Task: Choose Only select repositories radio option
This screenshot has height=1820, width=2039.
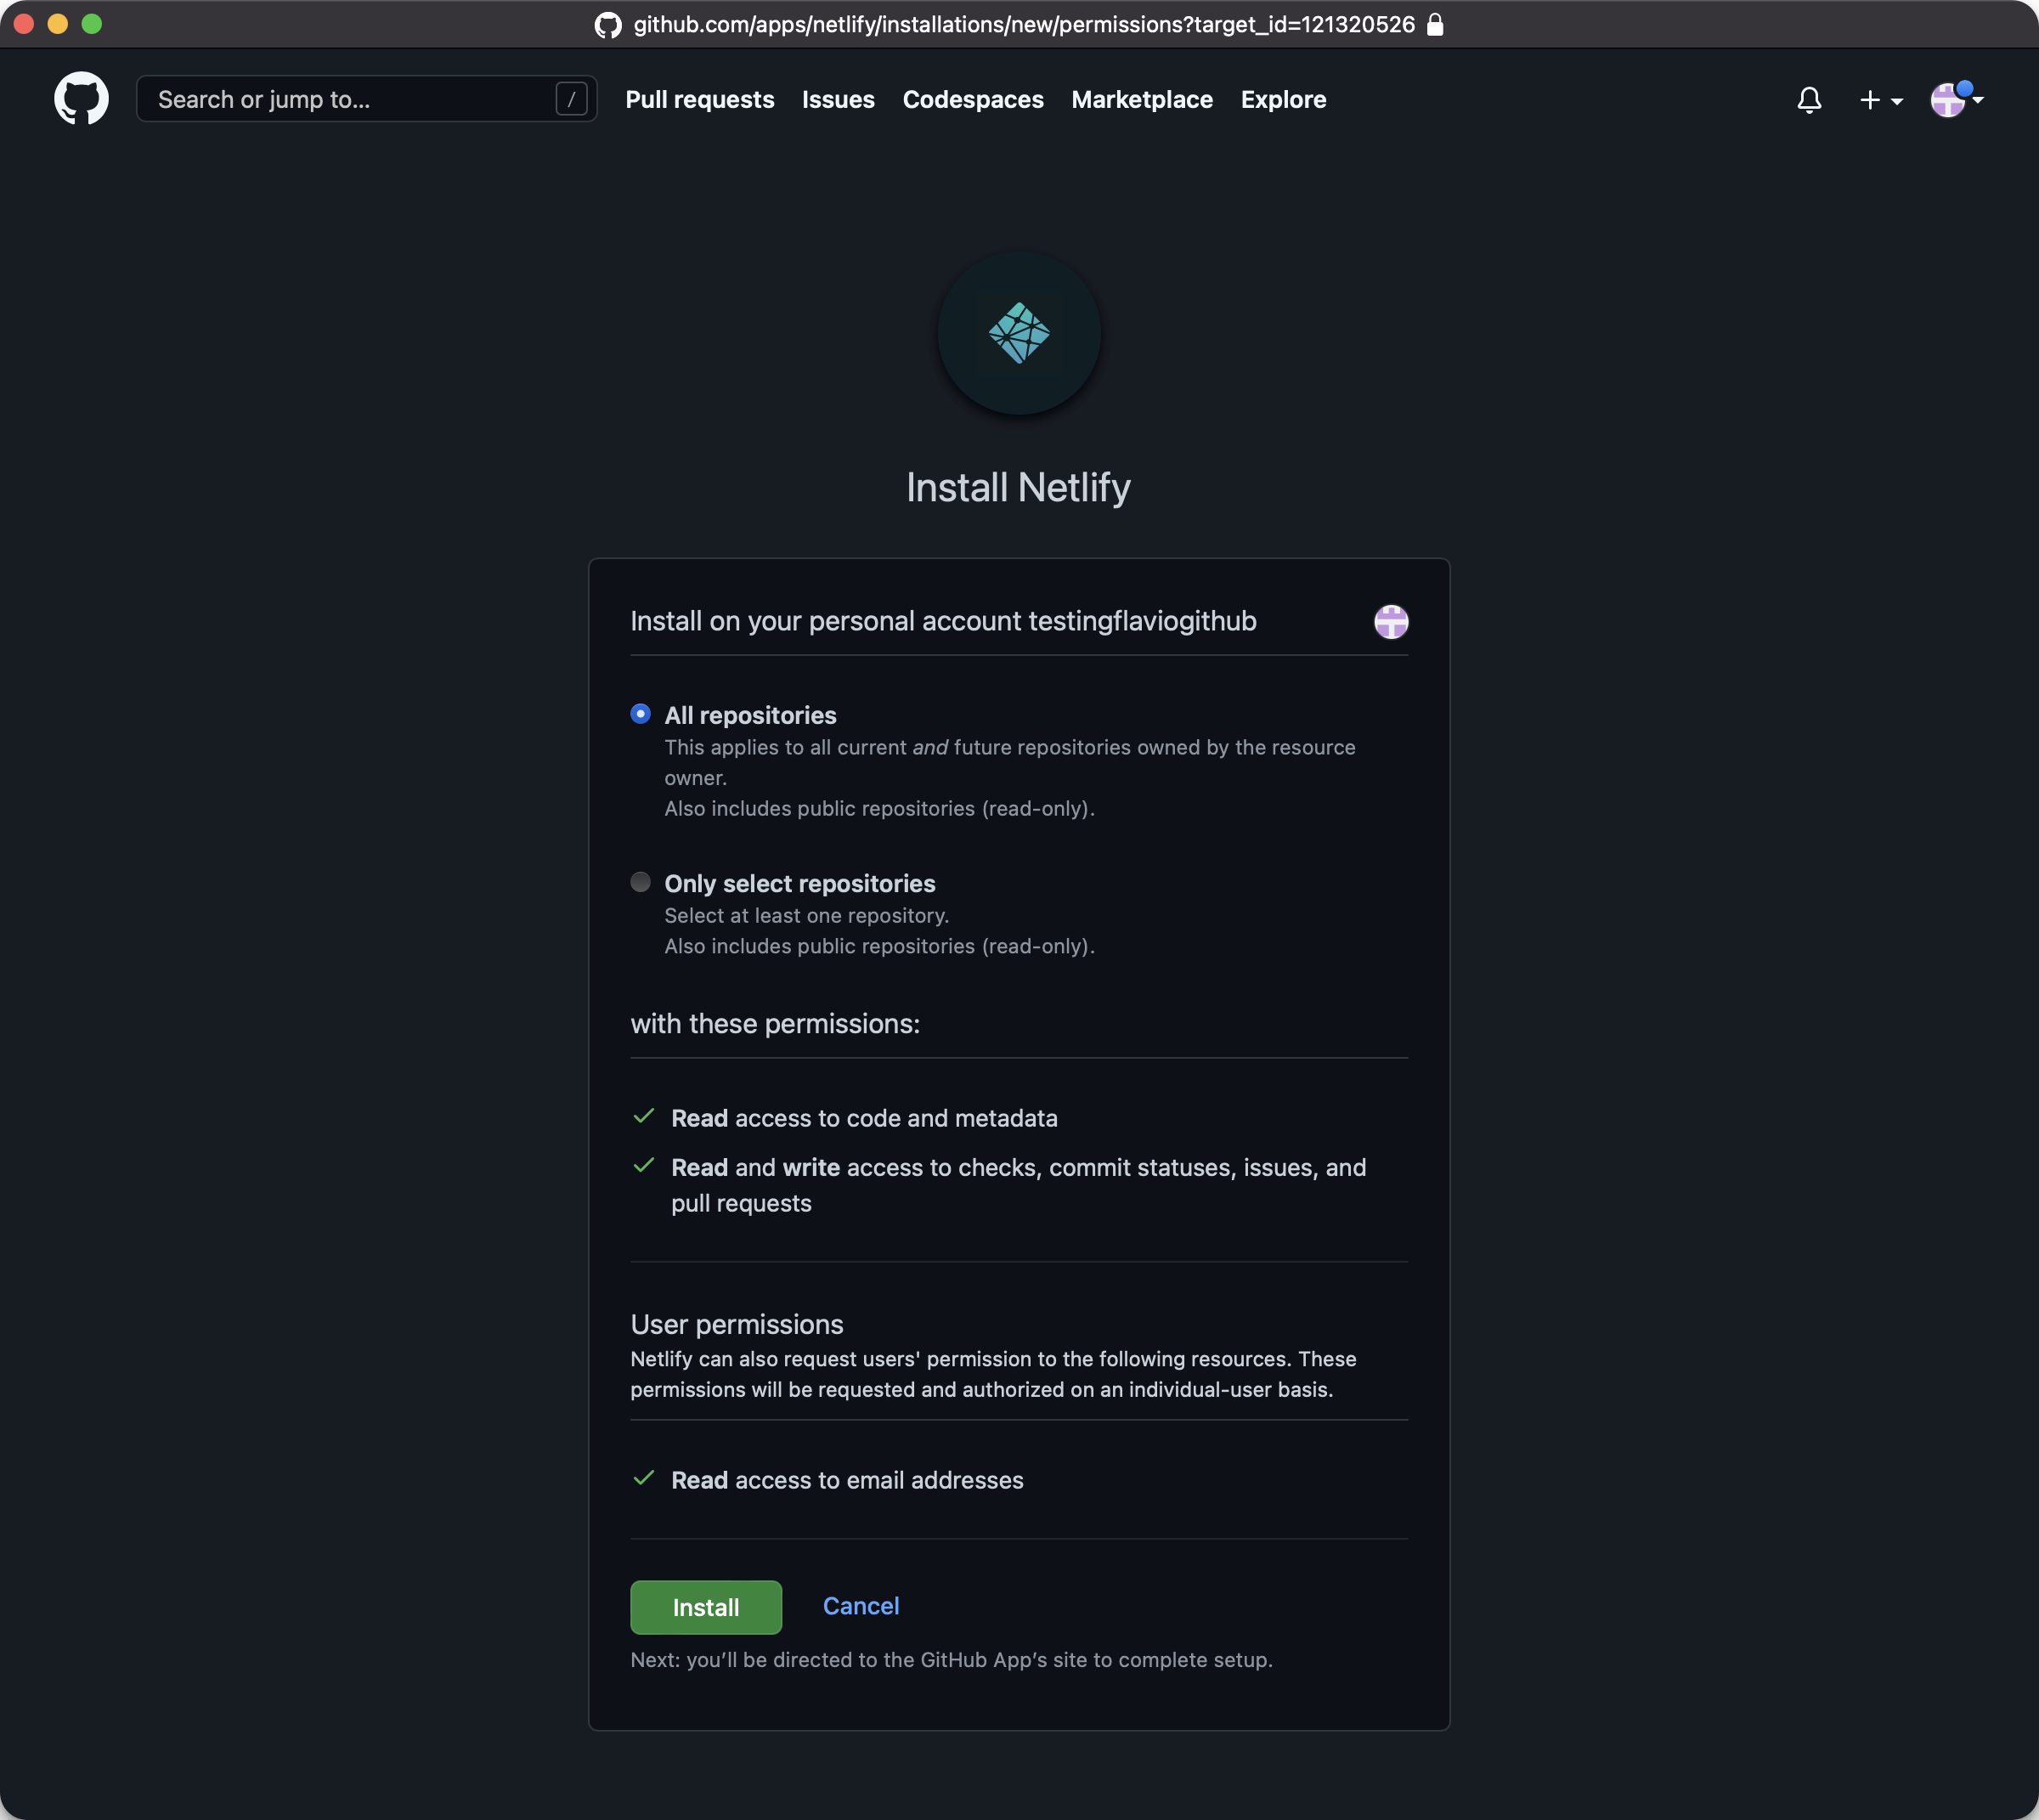Action: tap(640, 882)
